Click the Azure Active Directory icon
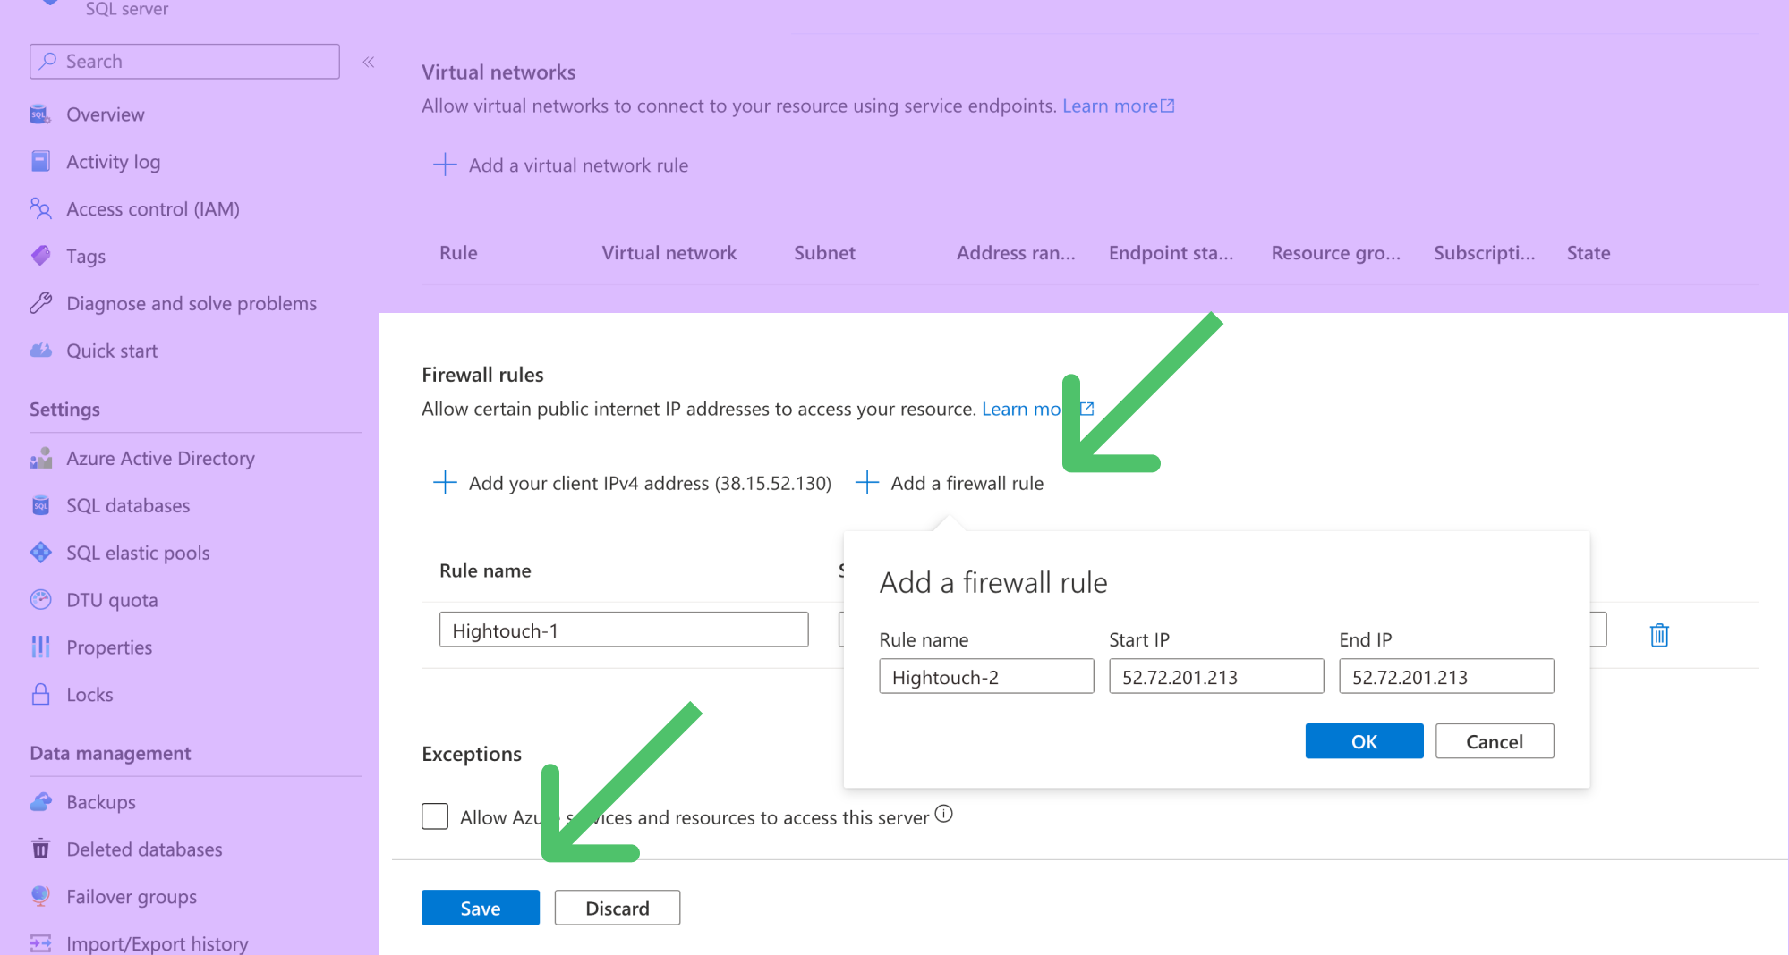 (40, 459)
